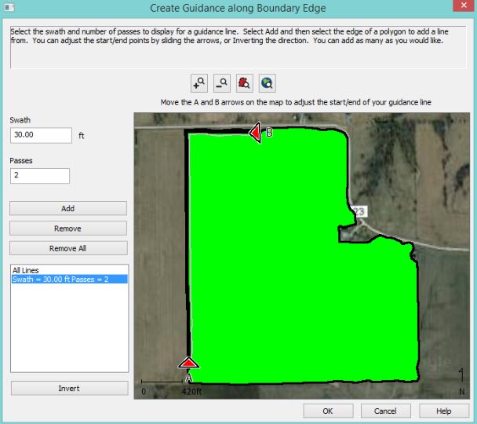This screenshot has height=424, width=477.
Task: Click the globe zoom-to-full-extent icon
Action: (x=268, y=82)
